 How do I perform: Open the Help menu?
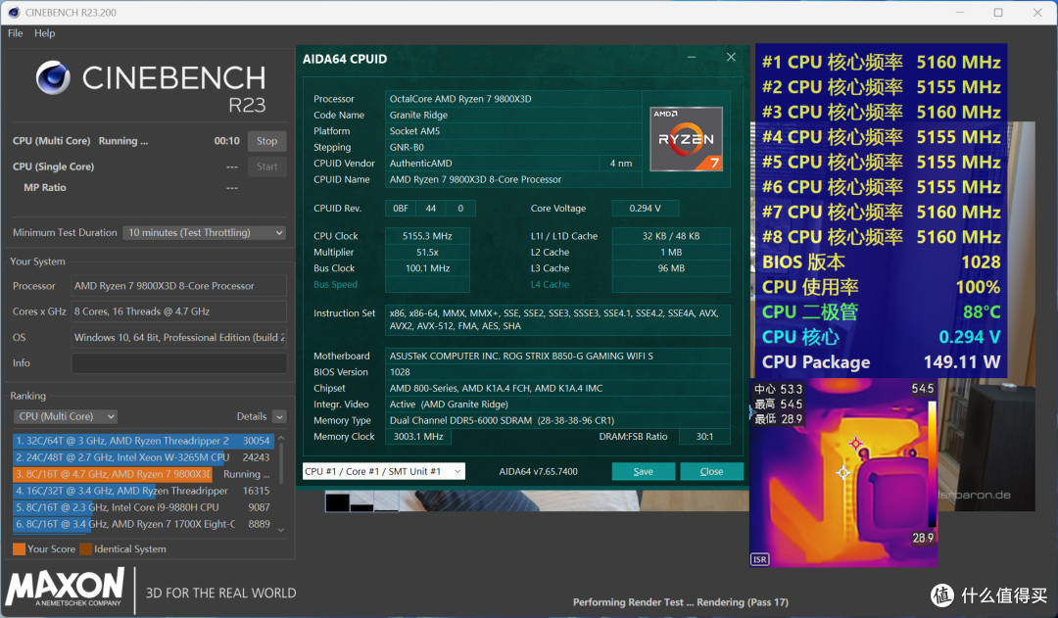[44, 33]
